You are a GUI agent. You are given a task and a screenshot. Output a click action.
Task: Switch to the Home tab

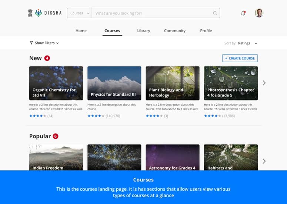(81, 31)
